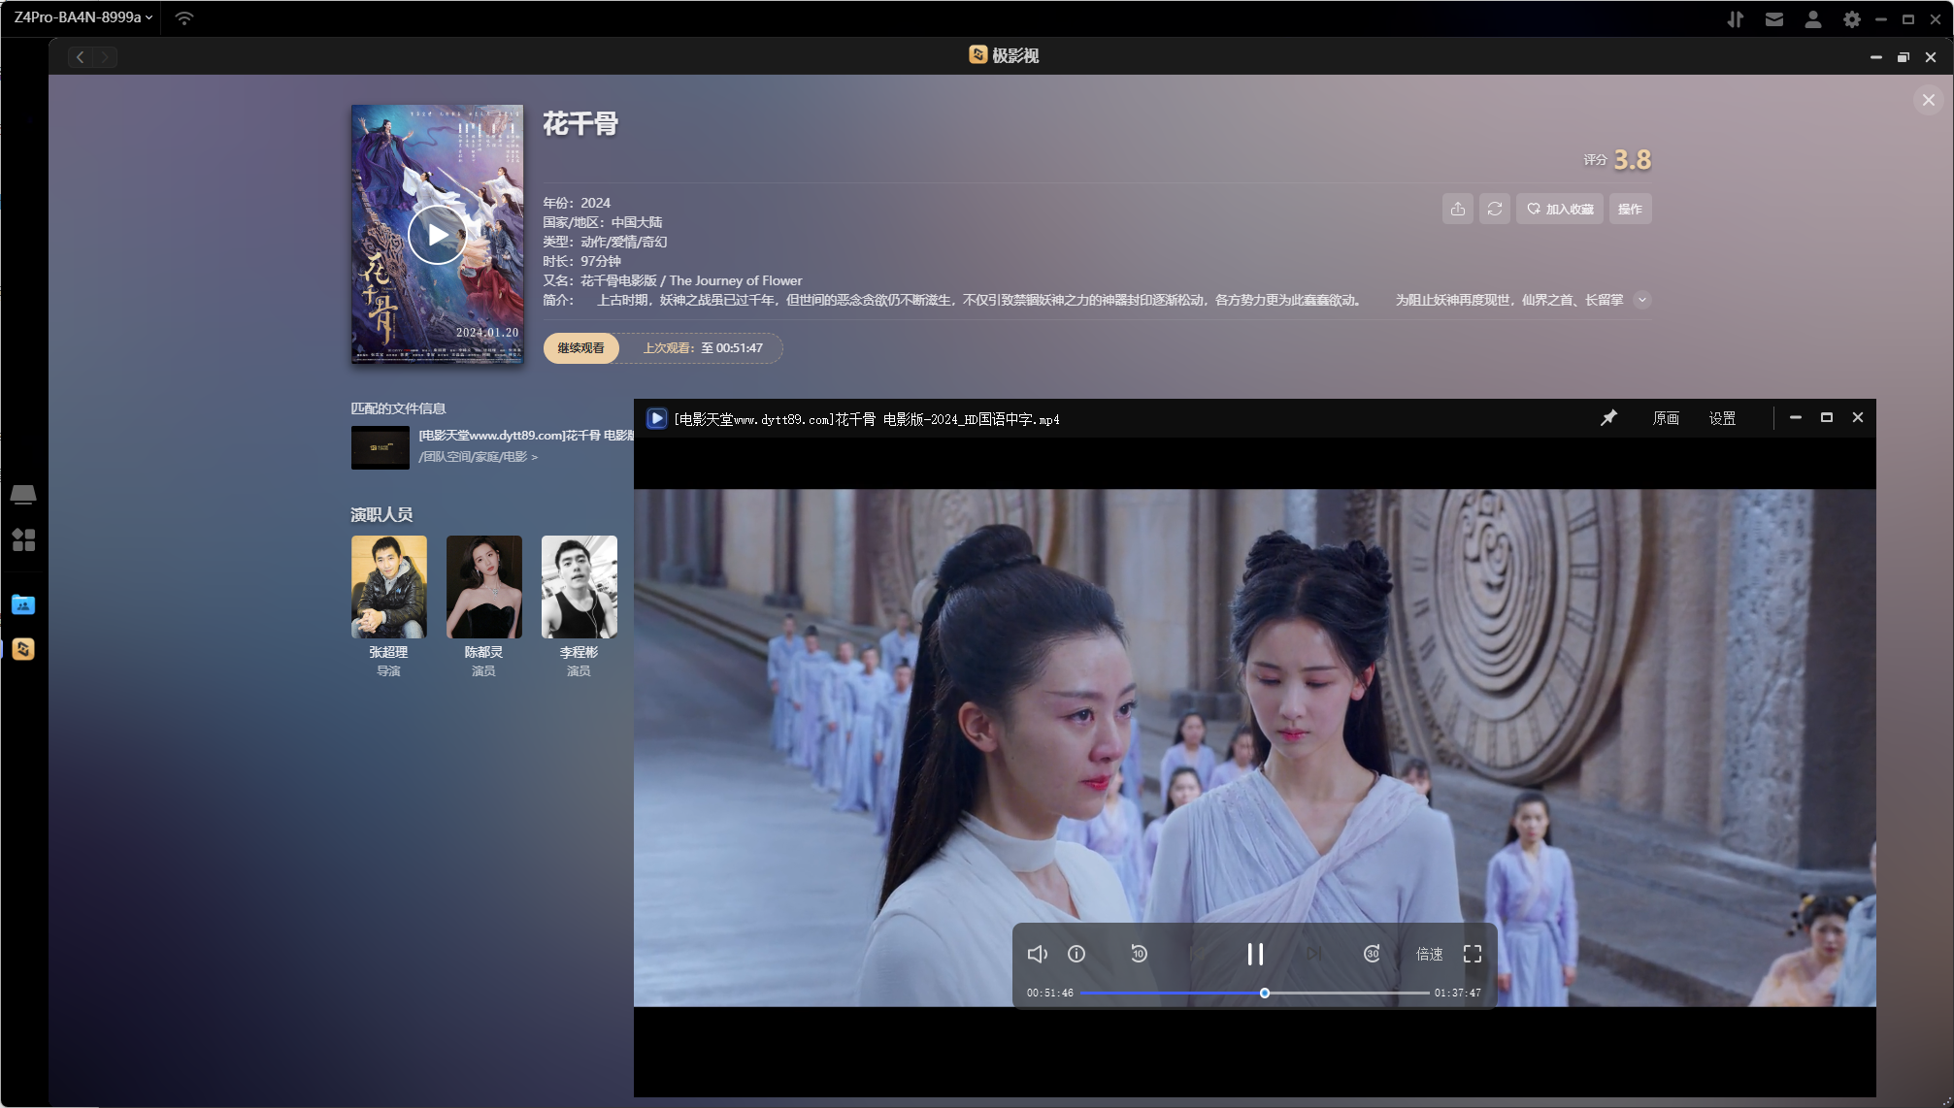Viewport: 1954px width, 1108px height.
Task: Mute the video player volume
Action: [1037, 954]
